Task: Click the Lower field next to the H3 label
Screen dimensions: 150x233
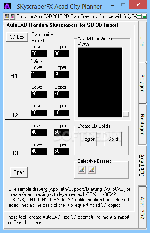Action: tap(39, 151)
